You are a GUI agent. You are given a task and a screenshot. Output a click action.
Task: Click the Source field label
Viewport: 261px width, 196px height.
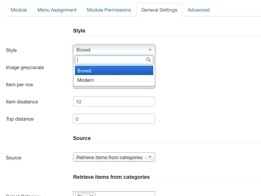click(x=13, y=158)
